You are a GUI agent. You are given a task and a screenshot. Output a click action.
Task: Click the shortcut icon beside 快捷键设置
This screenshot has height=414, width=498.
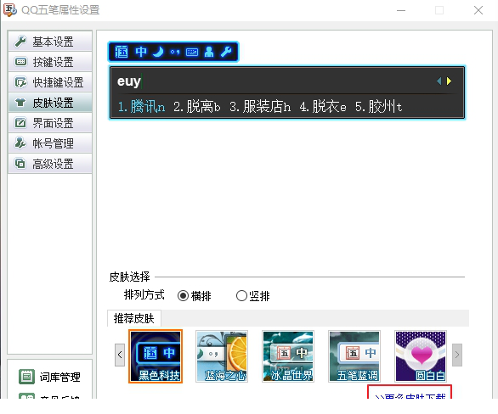[20, 82]
